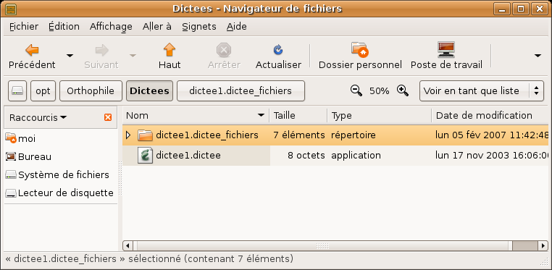Click the root drive path button

[x=17, y=91]
